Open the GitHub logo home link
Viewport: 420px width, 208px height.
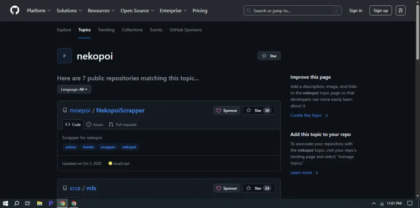click(15, 10)
